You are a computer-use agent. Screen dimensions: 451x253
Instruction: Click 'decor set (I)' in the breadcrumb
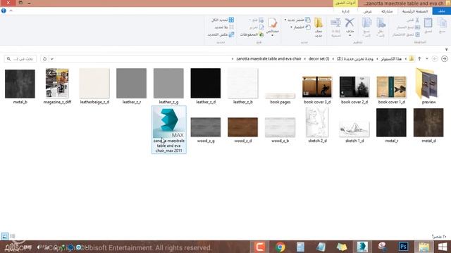pos(319,59)
